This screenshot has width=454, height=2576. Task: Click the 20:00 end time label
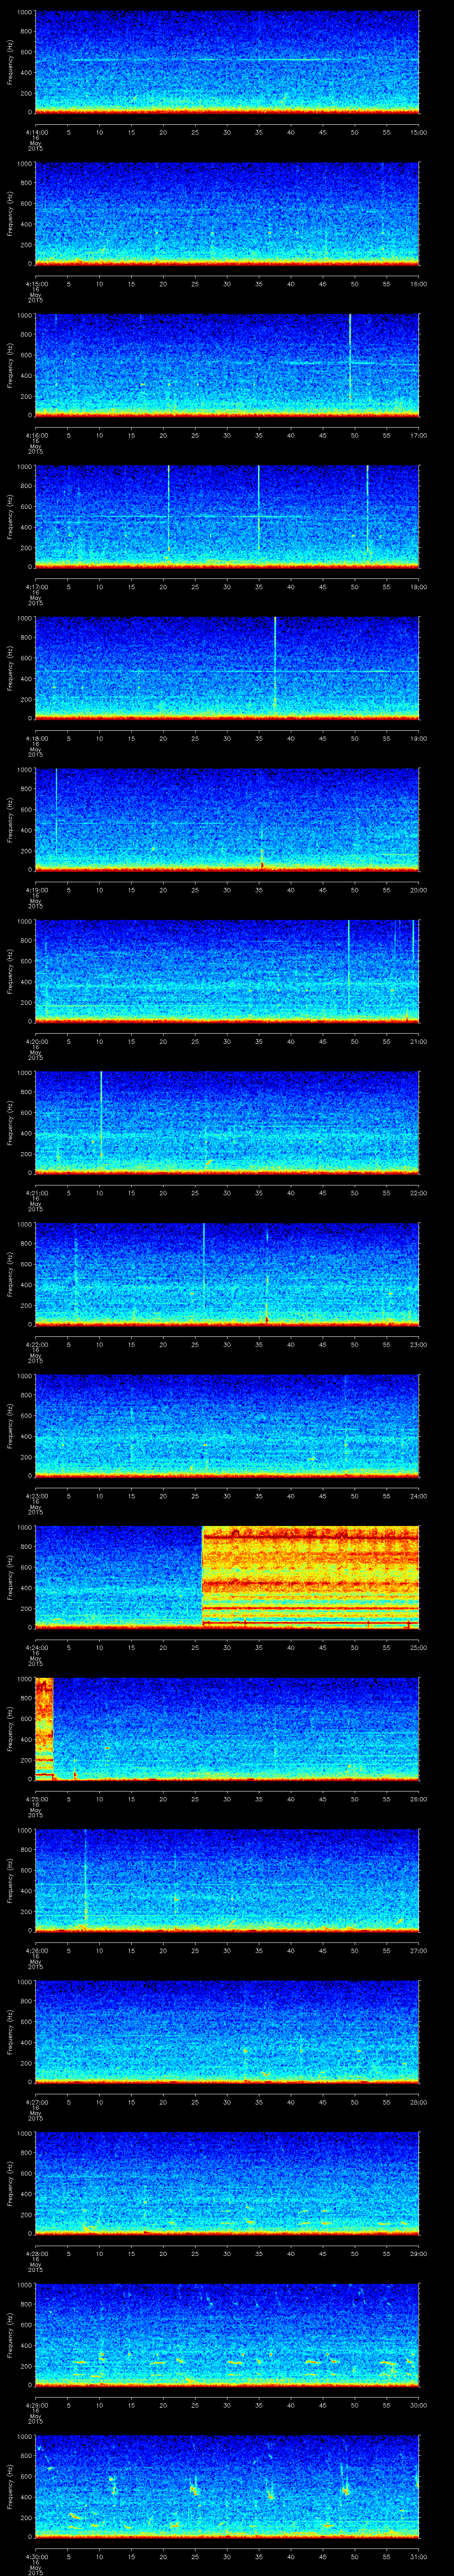click(x=419, y=890)
